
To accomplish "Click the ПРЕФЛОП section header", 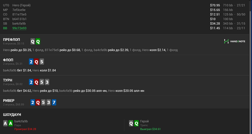I will (12, 40).
